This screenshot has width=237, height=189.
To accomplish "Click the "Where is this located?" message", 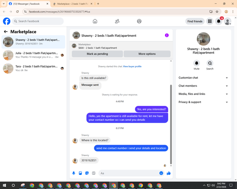I will click(x=95, y=140).
